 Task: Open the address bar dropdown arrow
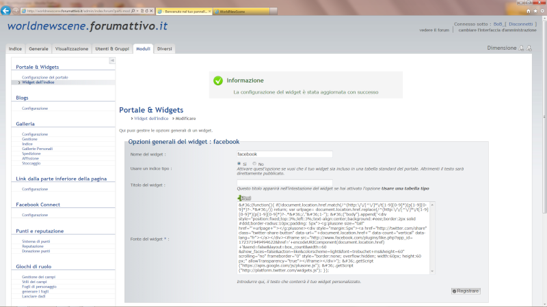pos(137,11)
